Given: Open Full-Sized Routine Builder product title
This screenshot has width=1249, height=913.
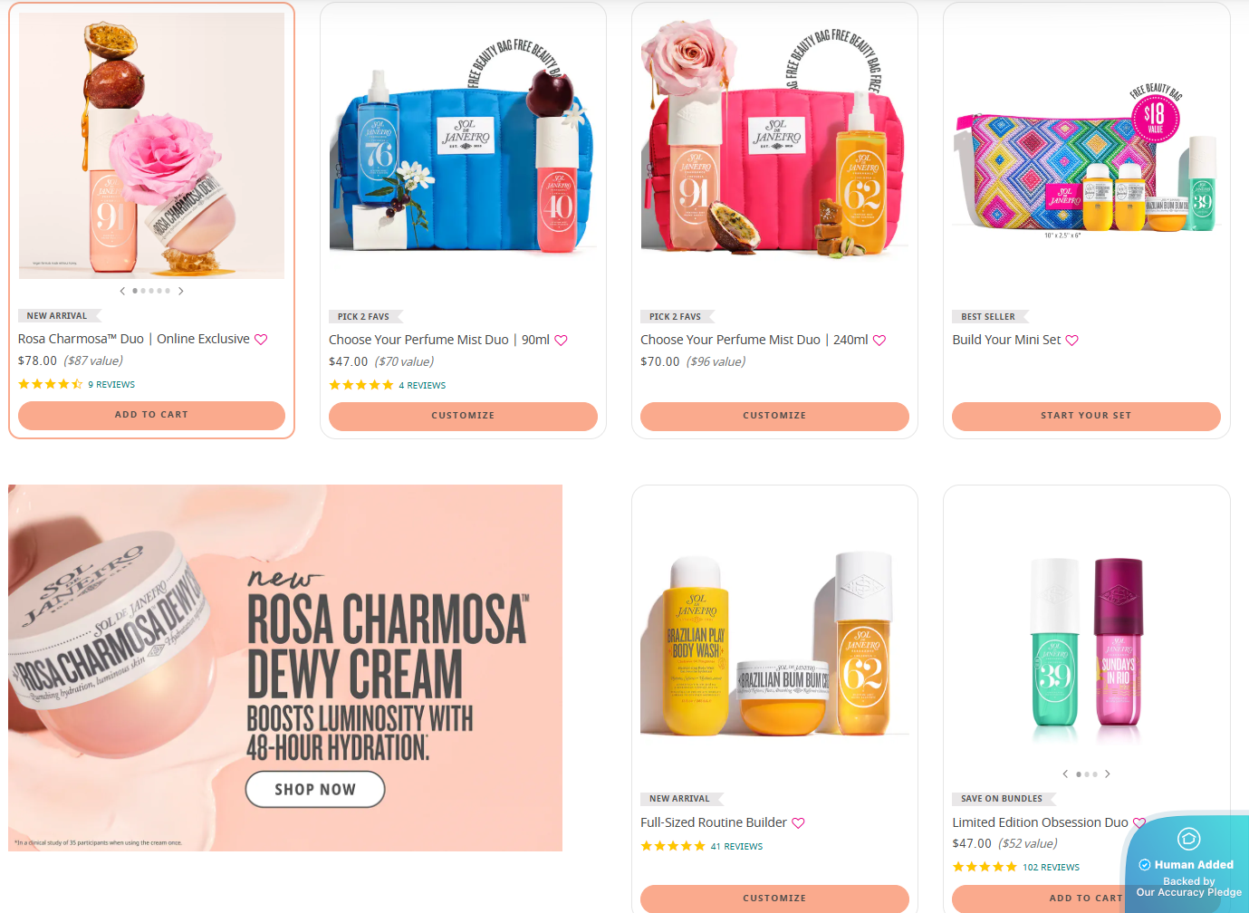Looking at the screenshot, I should pyautogui.click(x=714, y=822).
